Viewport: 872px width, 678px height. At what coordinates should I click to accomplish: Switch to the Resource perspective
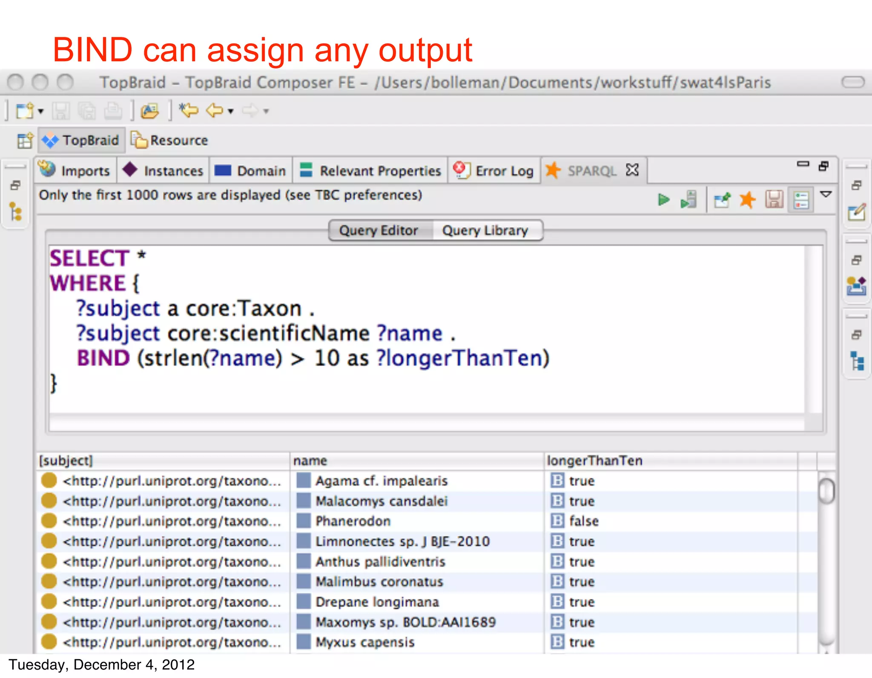click(x=169, y=140)
